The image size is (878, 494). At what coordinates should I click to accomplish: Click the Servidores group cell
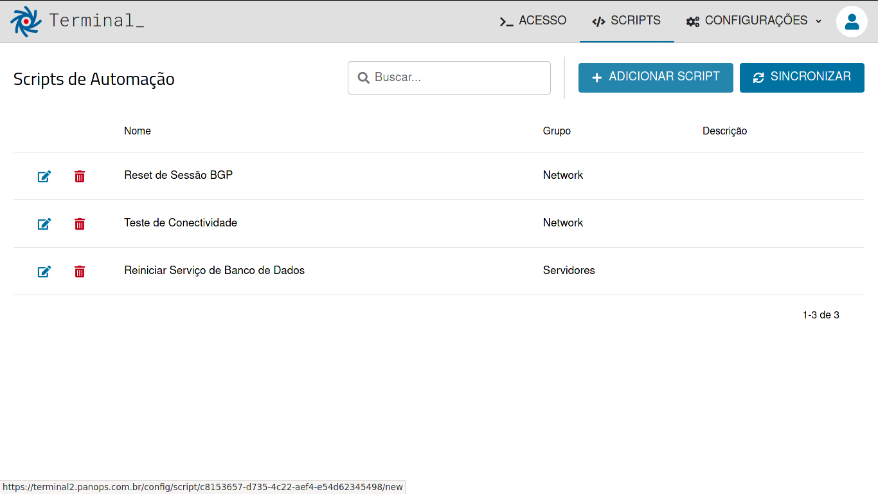point(569,270)
